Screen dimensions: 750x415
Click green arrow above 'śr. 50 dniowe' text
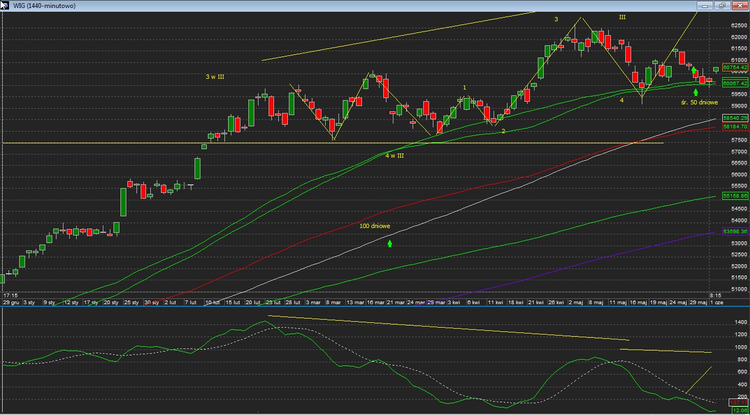(x=696, y=92)
